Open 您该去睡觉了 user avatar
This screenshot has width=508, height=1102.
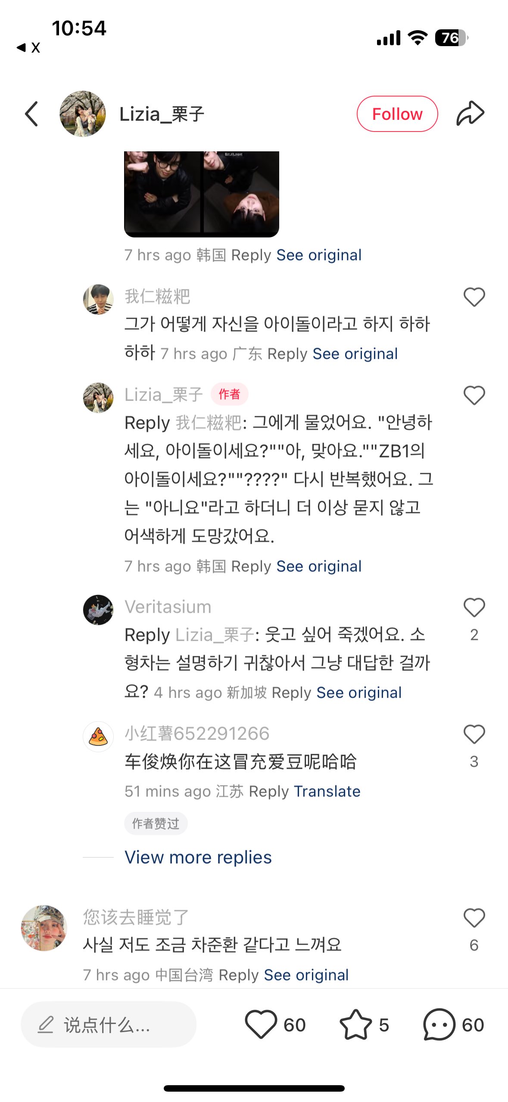point(44,928)
